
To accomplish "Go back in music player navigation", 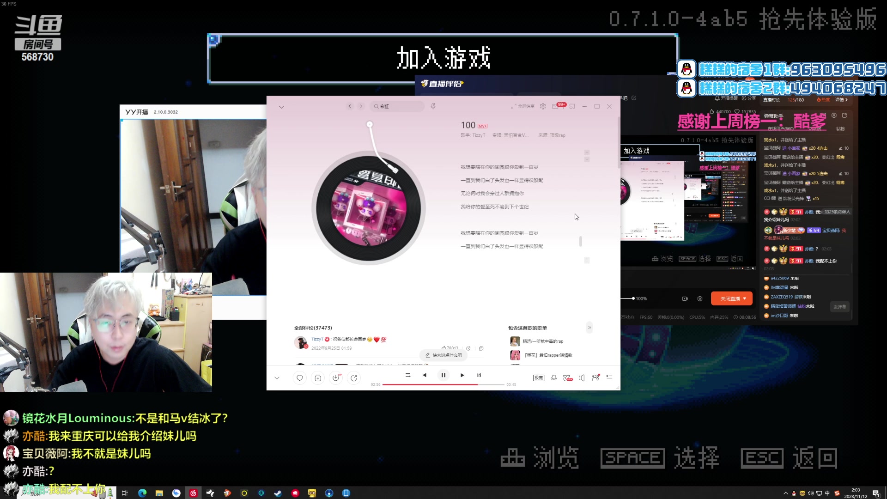I will [x=350, y=106].
